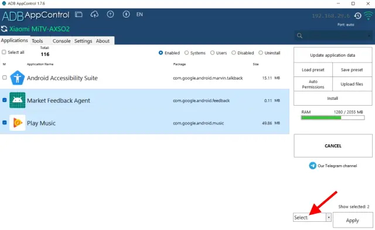Click the donate dollar icon
This screenshot has height=230, width=375.
(x=127, y=14)
